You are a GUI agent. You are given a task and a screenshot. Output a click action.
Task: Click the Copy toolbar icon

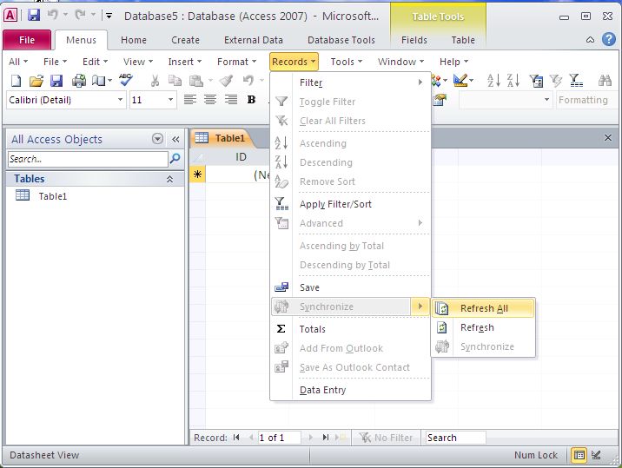point(175,81)
